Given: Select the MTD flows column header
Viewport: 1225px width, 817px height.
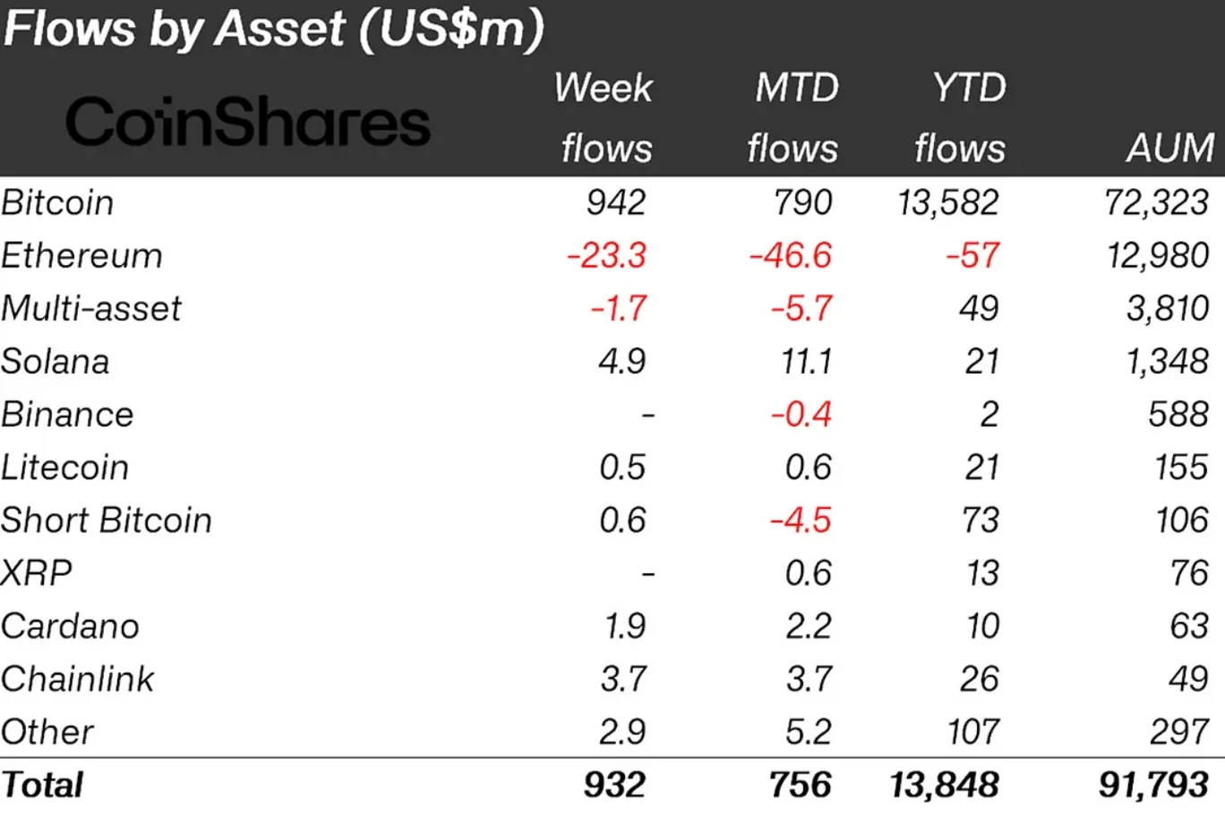Looking at the screenshot, I should point(793,118).
